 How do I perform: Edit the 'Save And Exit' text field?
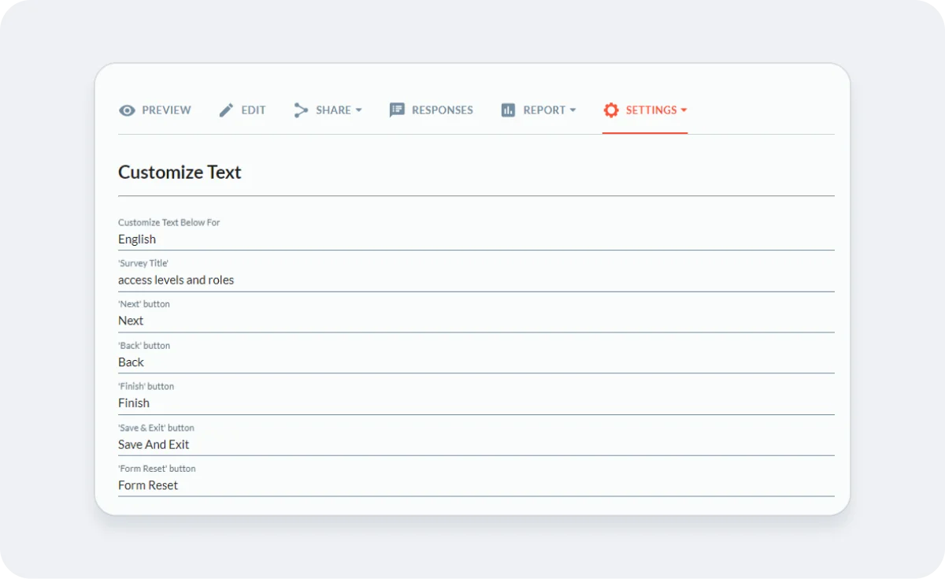[476, 444]
